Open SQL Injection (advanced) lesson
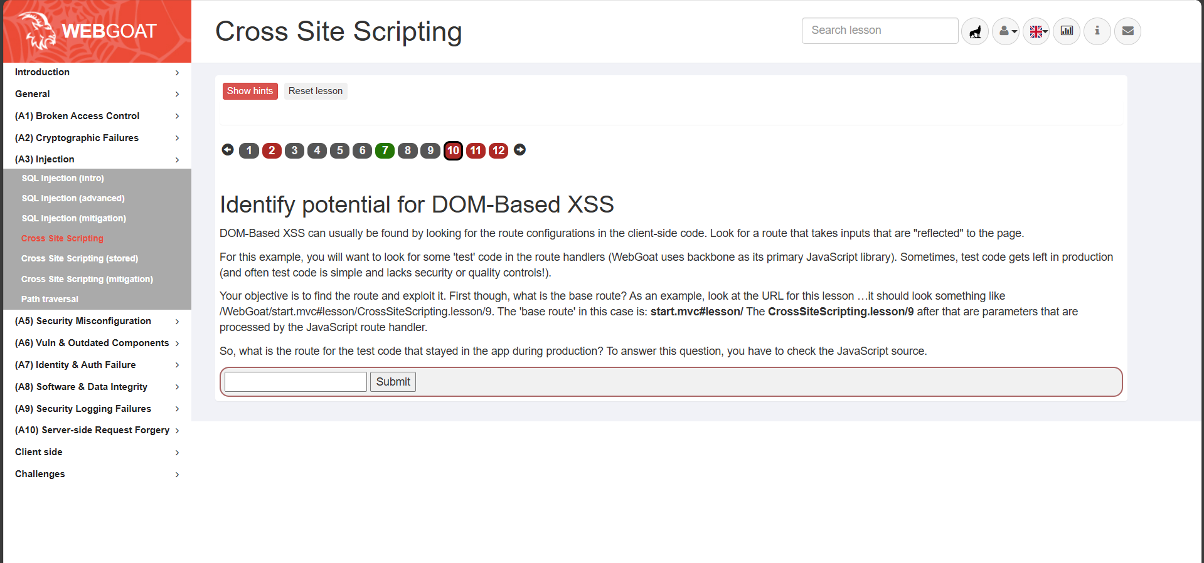Viewport: 1204px width, 563px height. pyautogui.click(x=73, y=198)
